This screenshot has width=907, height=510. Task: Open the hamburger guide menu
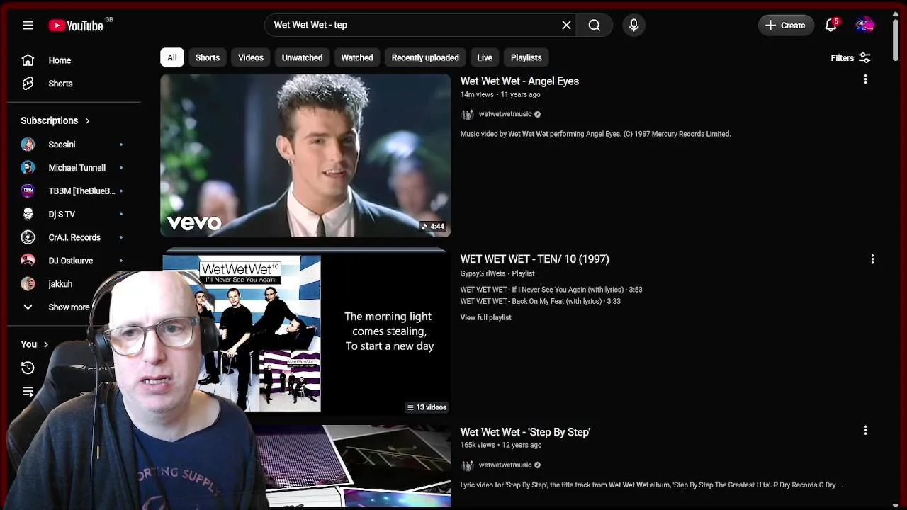[x=28, y=25]
